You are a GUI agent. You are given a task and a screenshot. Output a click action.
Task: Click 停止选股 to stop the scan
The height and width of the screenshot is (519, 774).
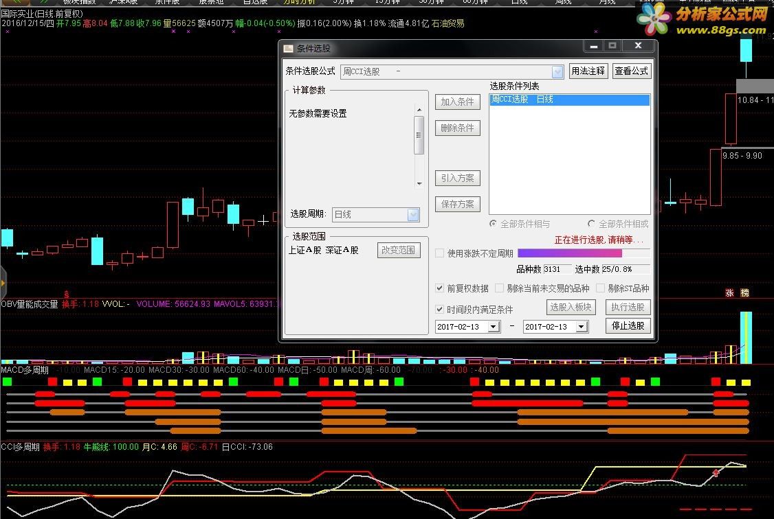click(x=628, y=326)
